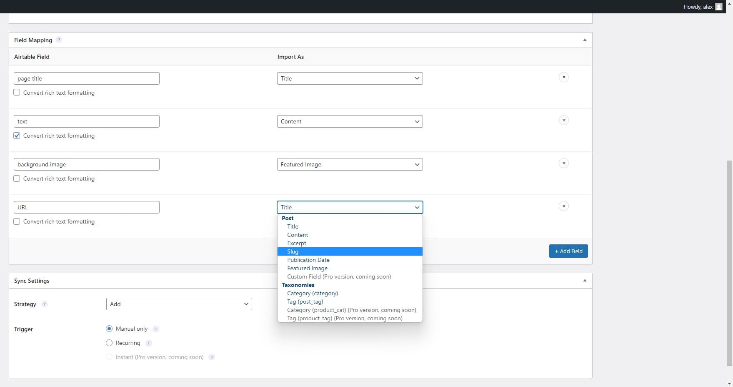Uncheck Convert rich text formatting under text field

coord(17,135)
